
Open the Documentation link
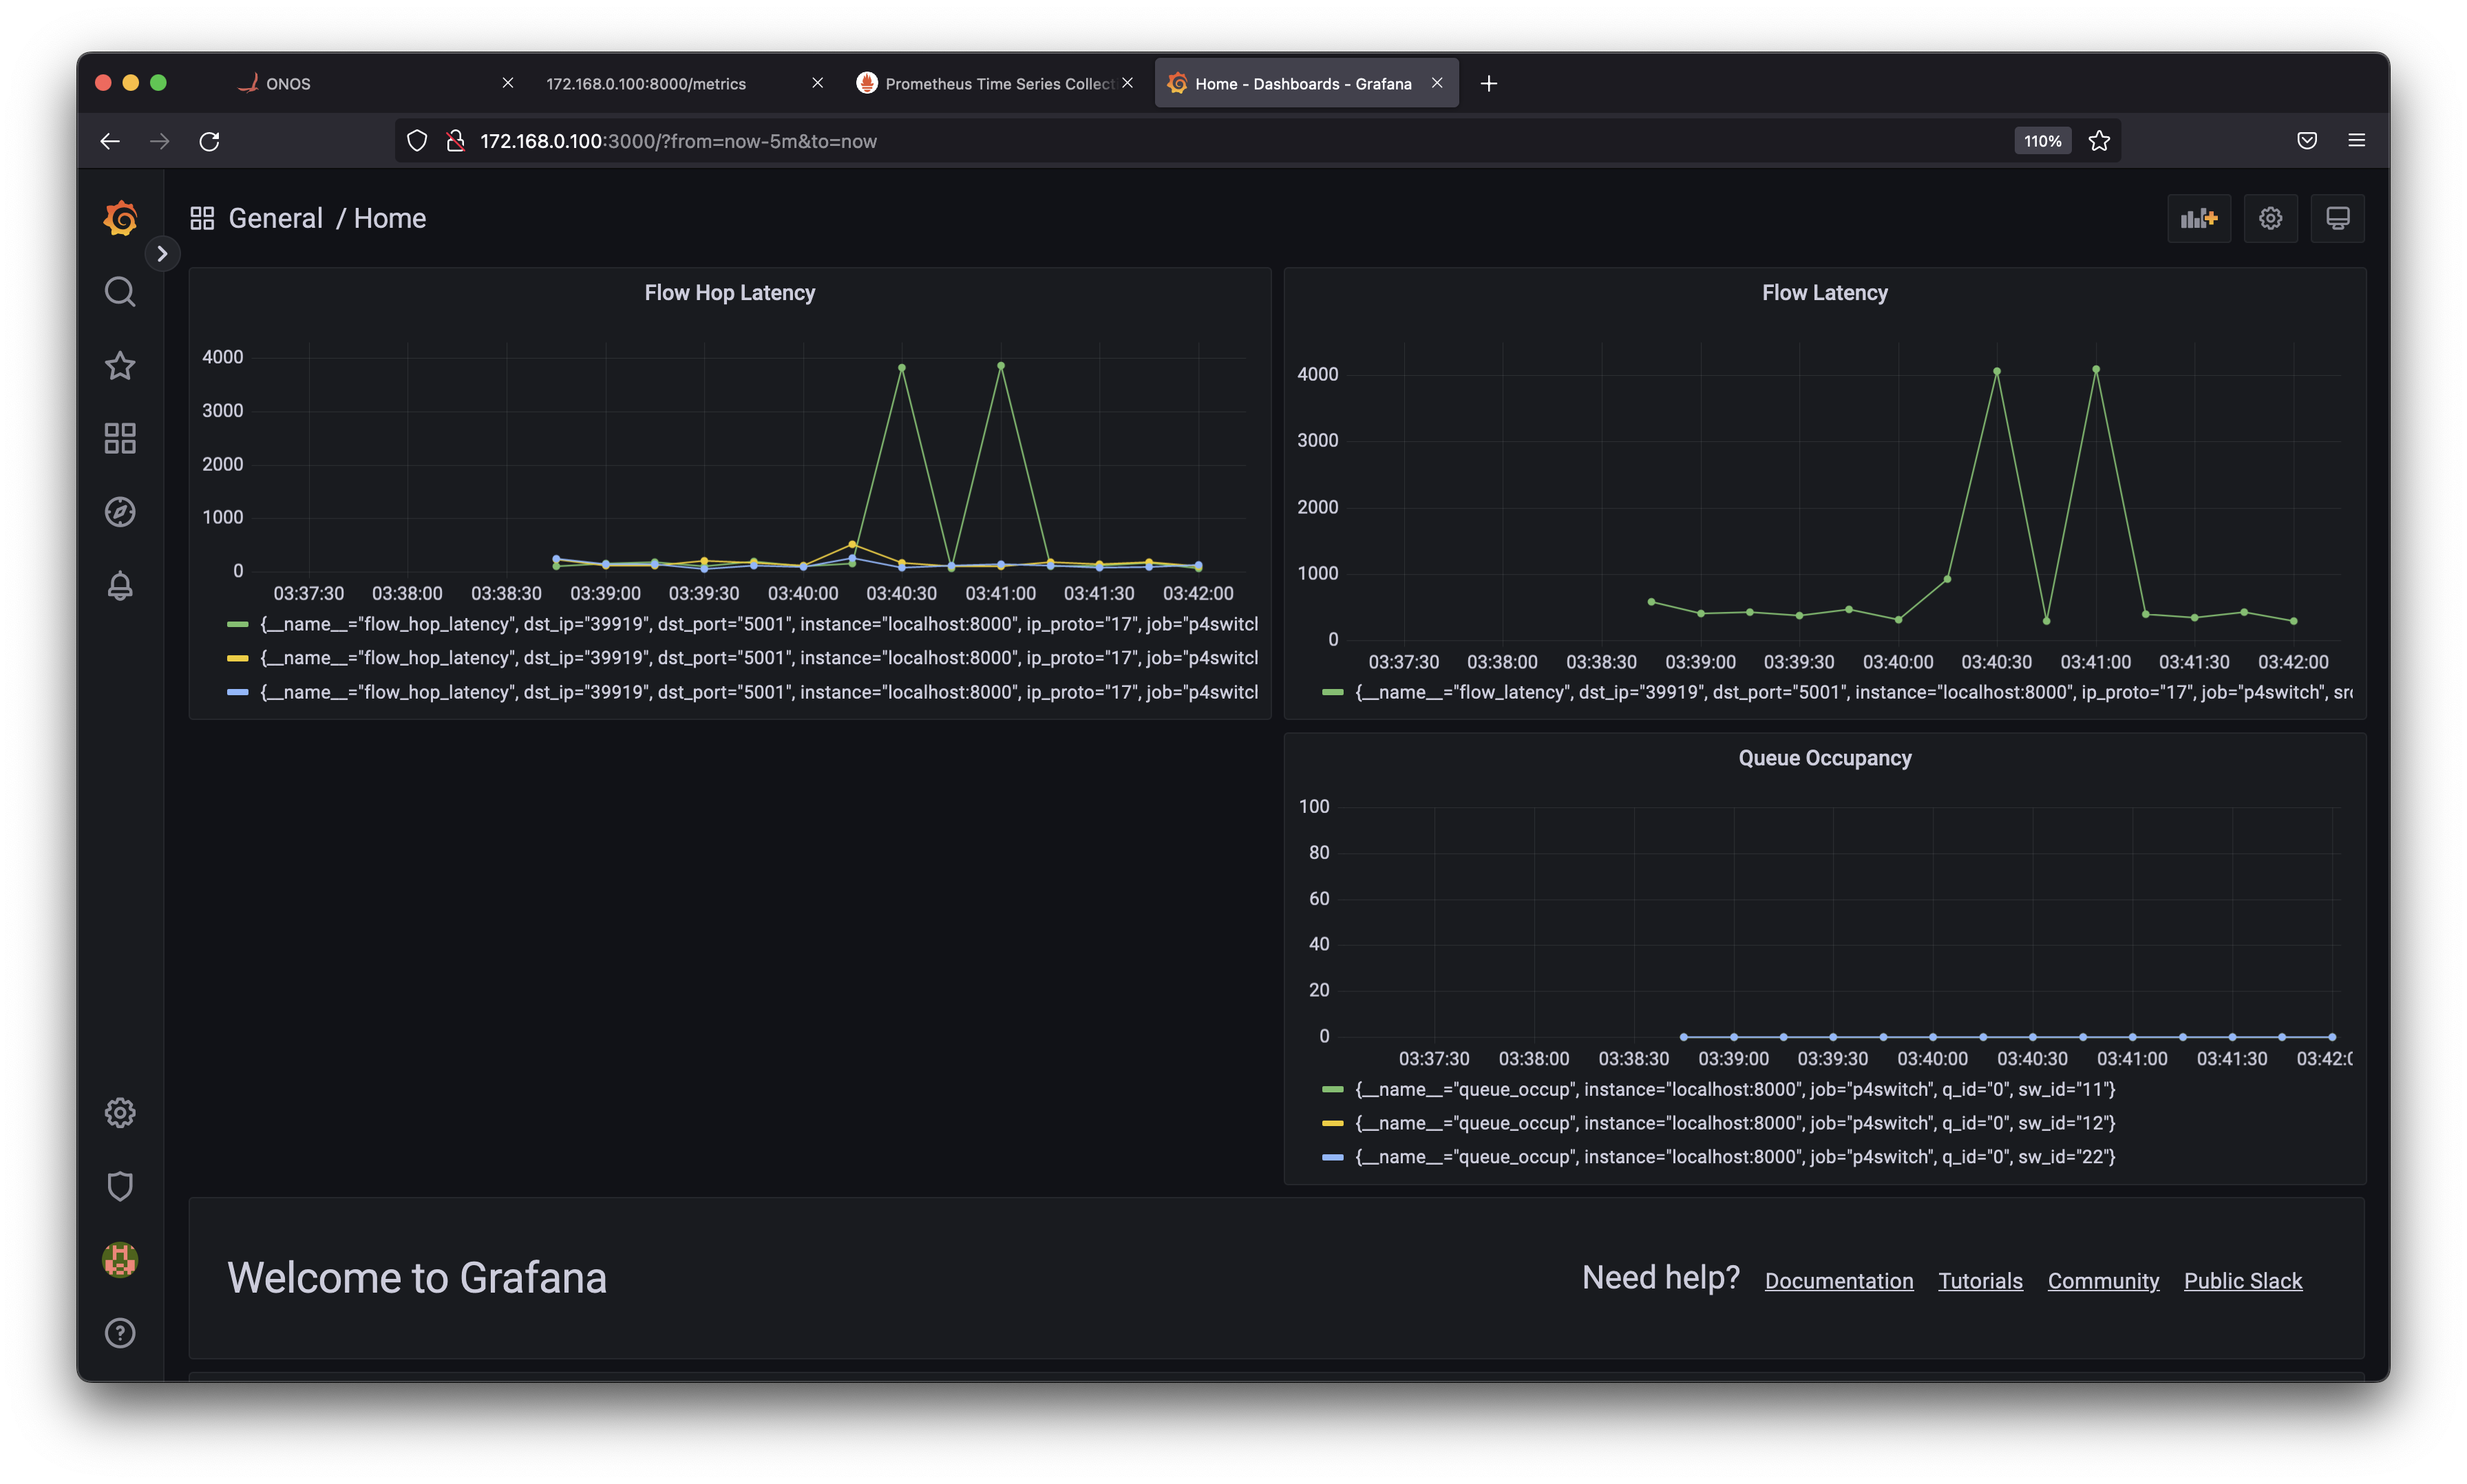(1838, 1281)
